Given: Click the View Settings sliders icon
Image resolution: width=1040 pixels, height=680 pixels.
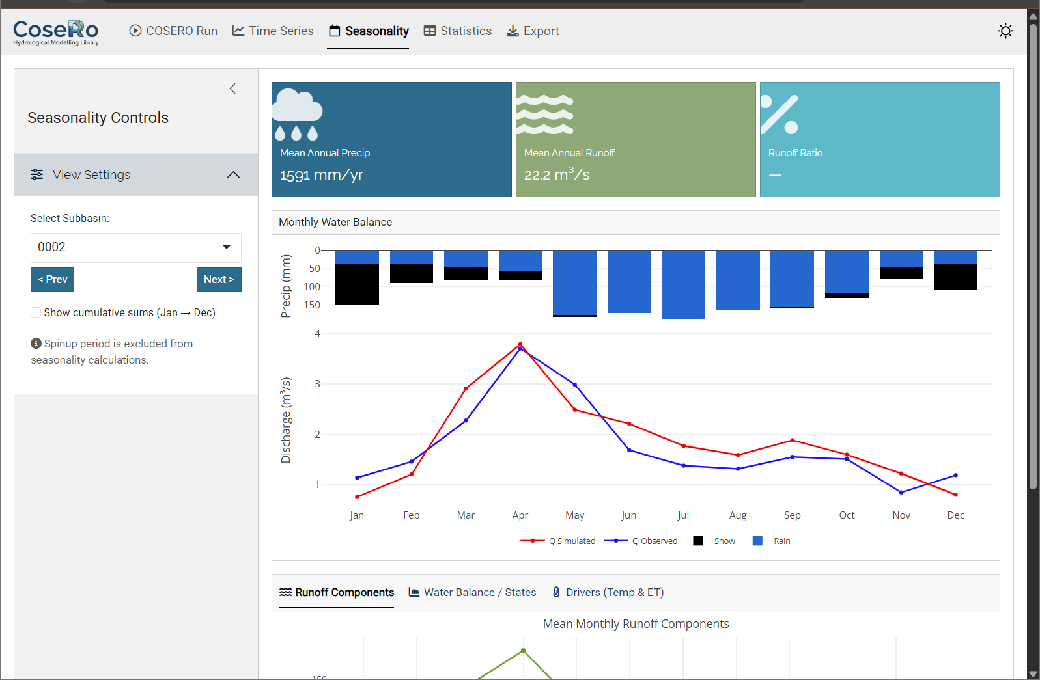Looking at the screenshot, I should [37, 174].
